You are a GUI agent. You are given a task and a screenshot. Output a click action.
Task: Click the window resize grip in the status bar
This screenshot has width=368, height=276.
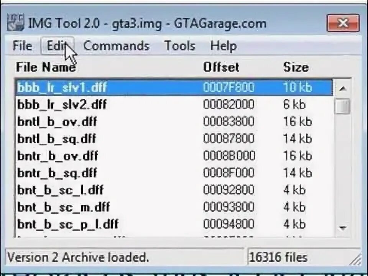coord(356,260)
